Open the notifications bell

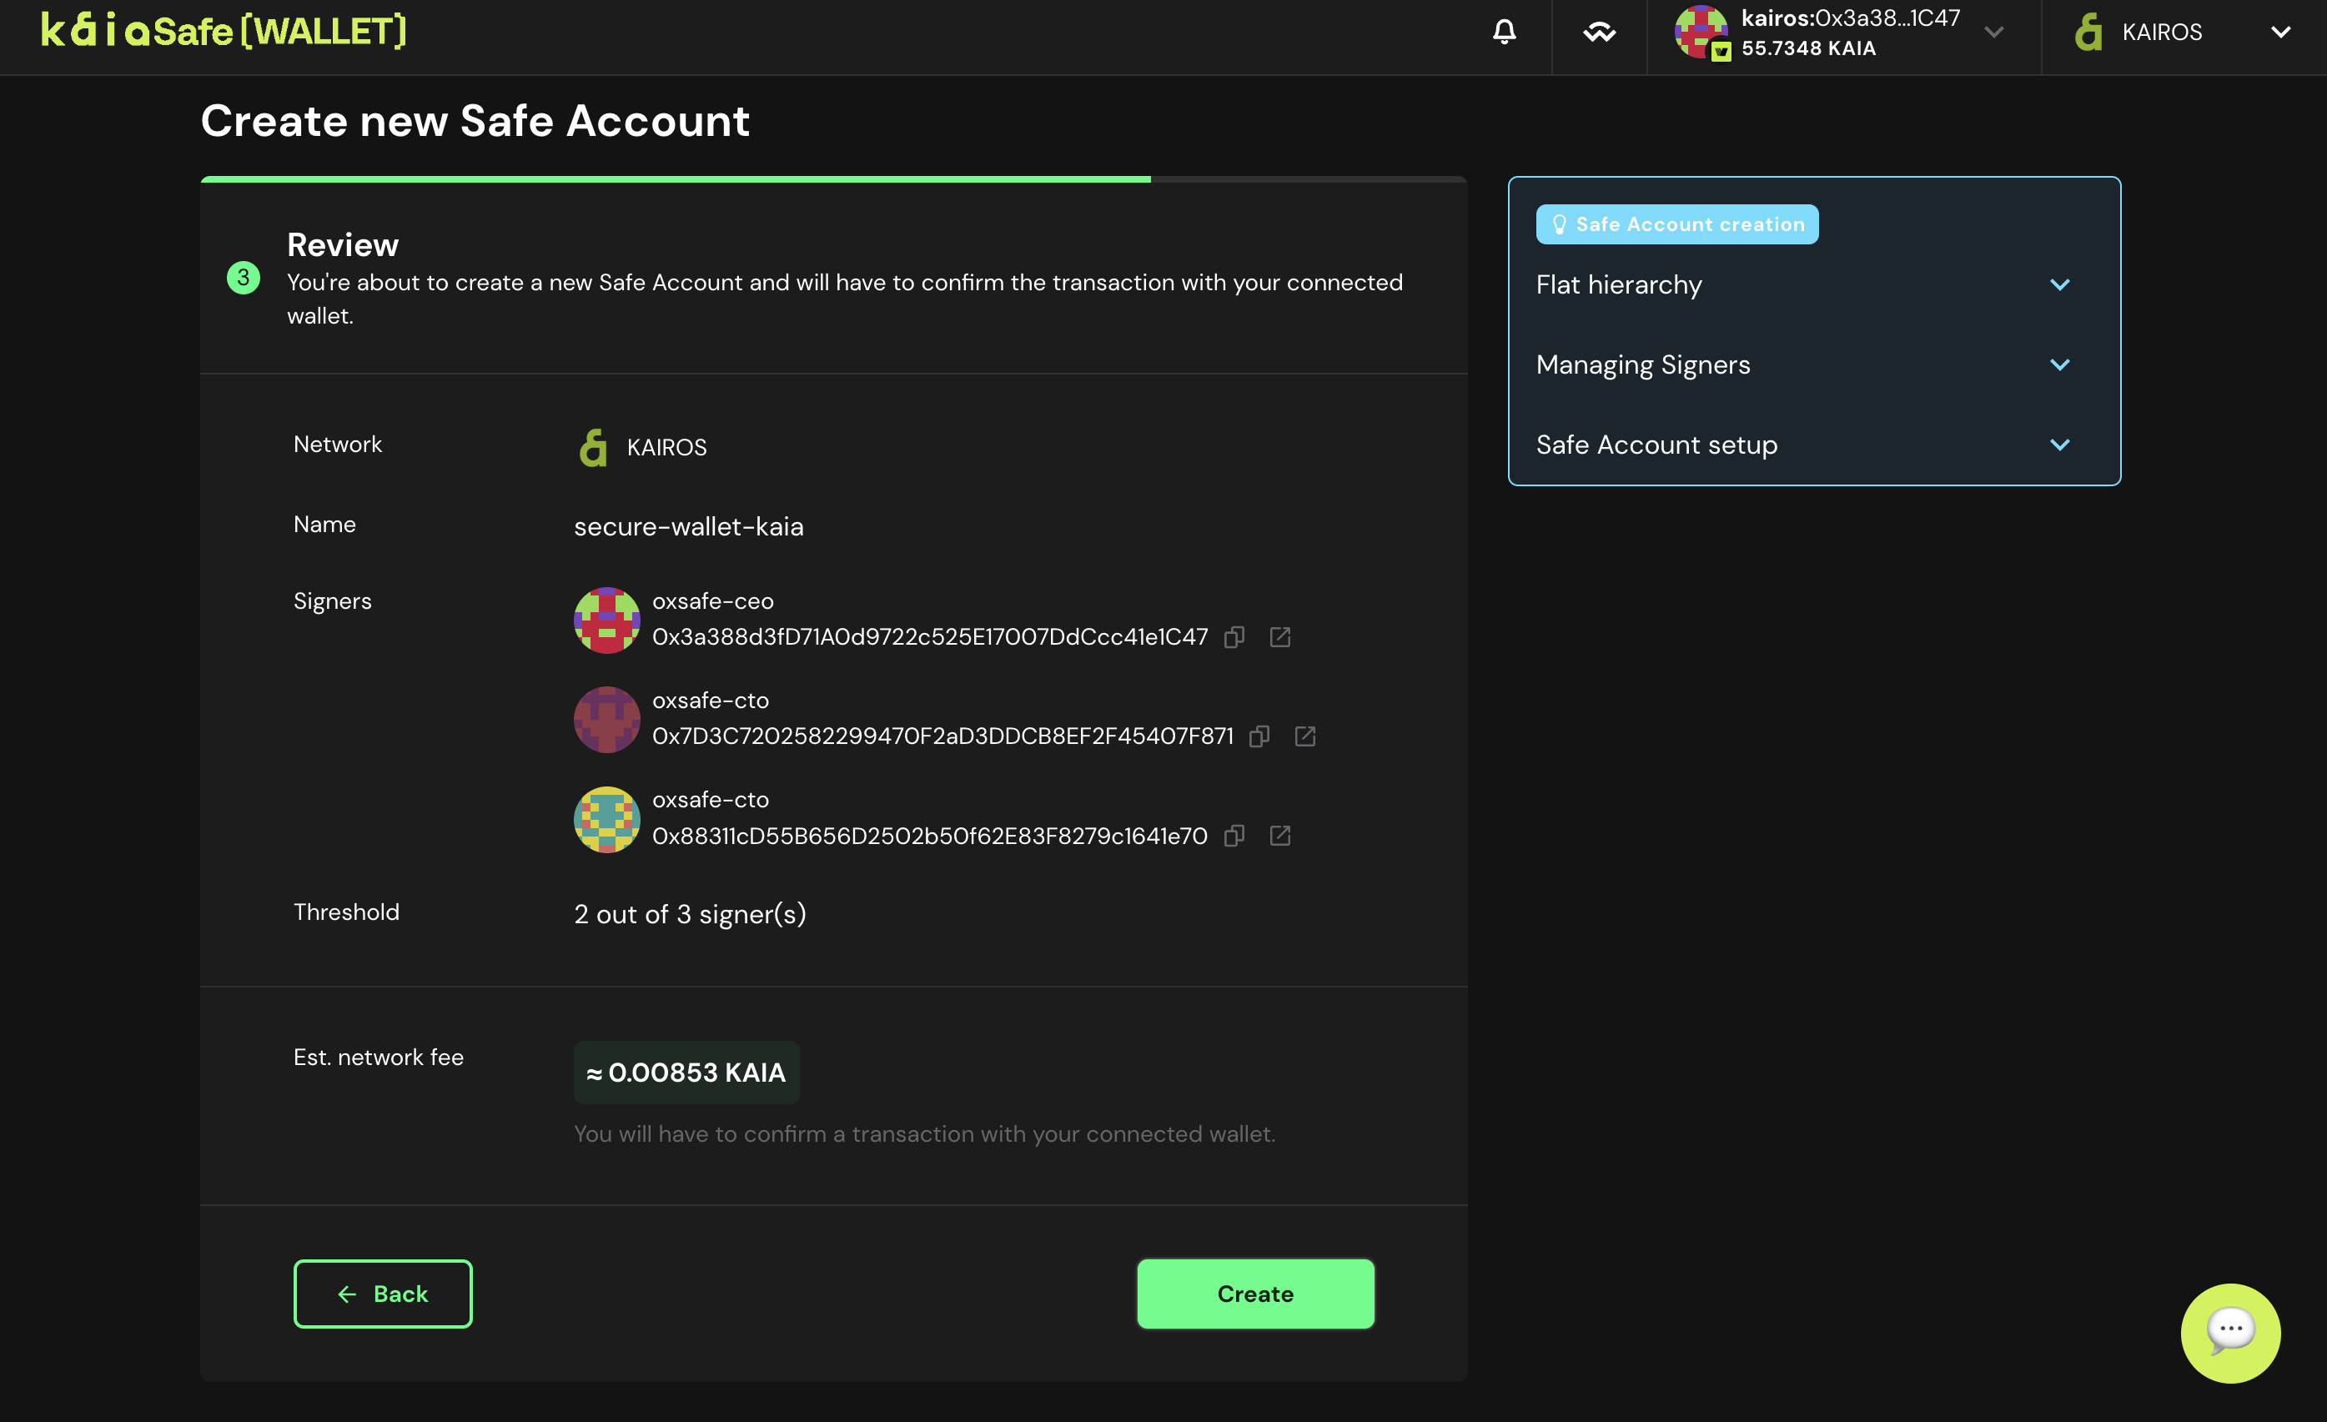click(x=1504, y=32)
